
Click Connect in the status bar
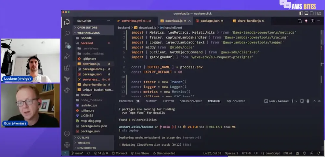(120, 153)
